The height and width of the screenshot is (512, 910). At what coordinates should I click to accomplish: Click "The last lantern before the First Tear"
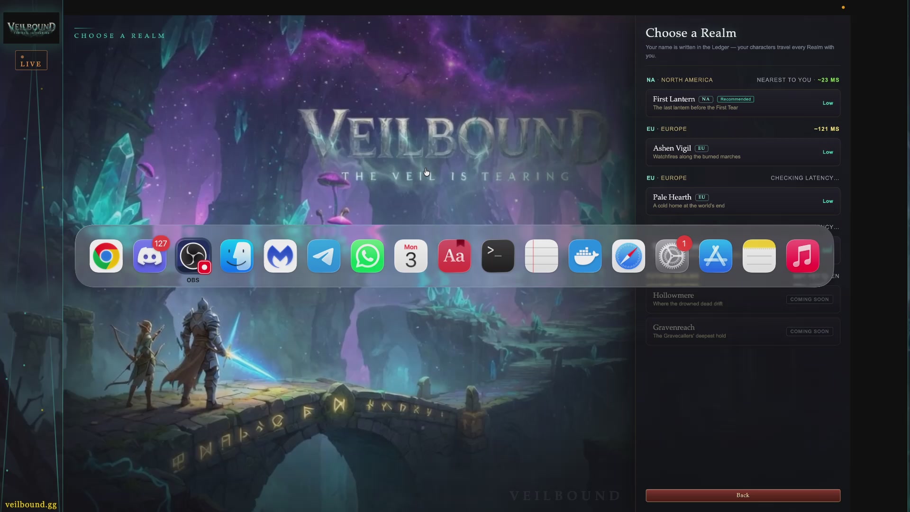point(695,108)
